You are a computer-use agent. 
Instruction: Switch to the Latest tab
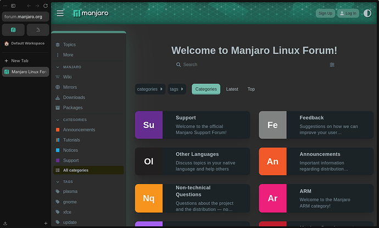(232, 89)
